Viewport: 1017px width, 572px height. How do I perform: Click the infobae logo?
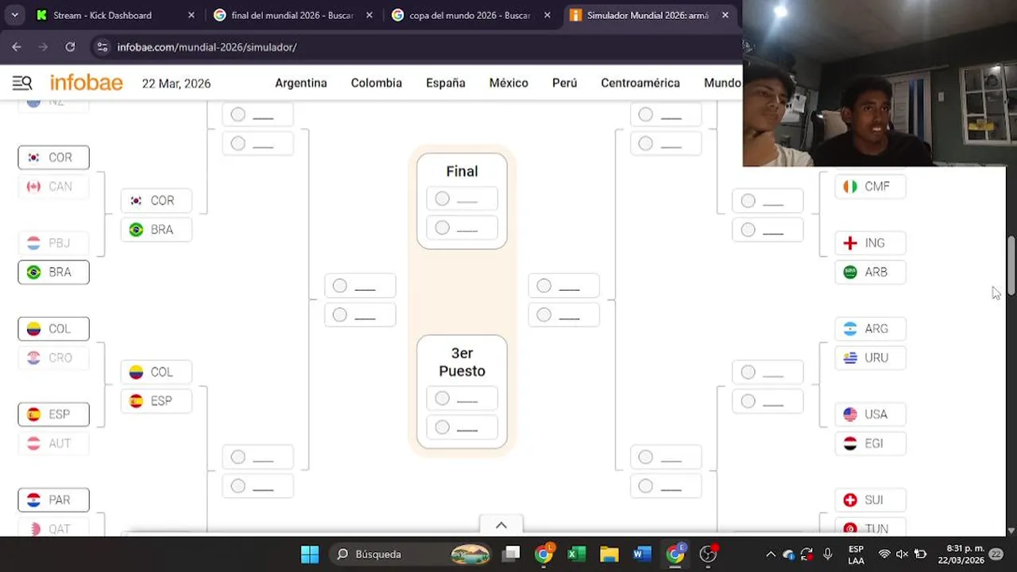(x=87, y=83)
